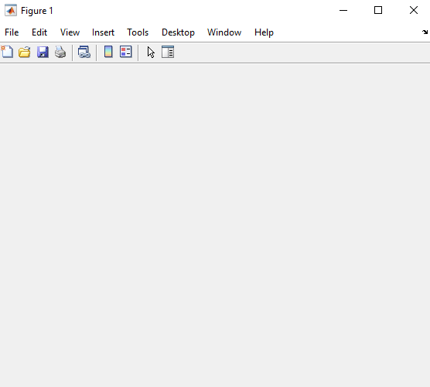Open the File menu
Viewport: 430px width, 387px height.
[12, 32]
